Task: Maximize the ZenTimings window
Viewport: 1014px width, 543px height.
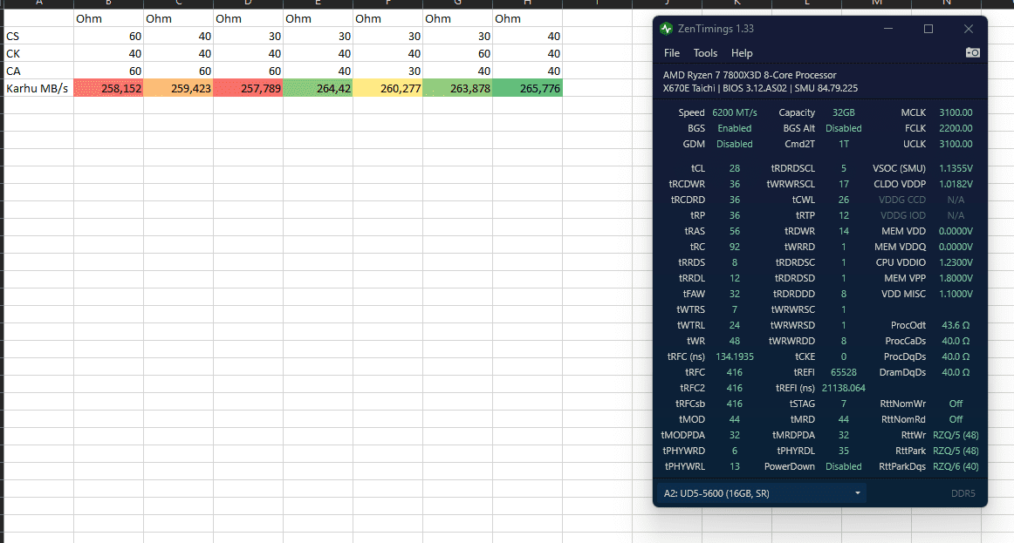Action: pos(928,29)
